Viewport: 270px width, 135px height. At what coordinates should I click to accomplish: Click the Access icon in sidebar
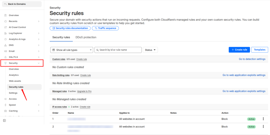6,99
